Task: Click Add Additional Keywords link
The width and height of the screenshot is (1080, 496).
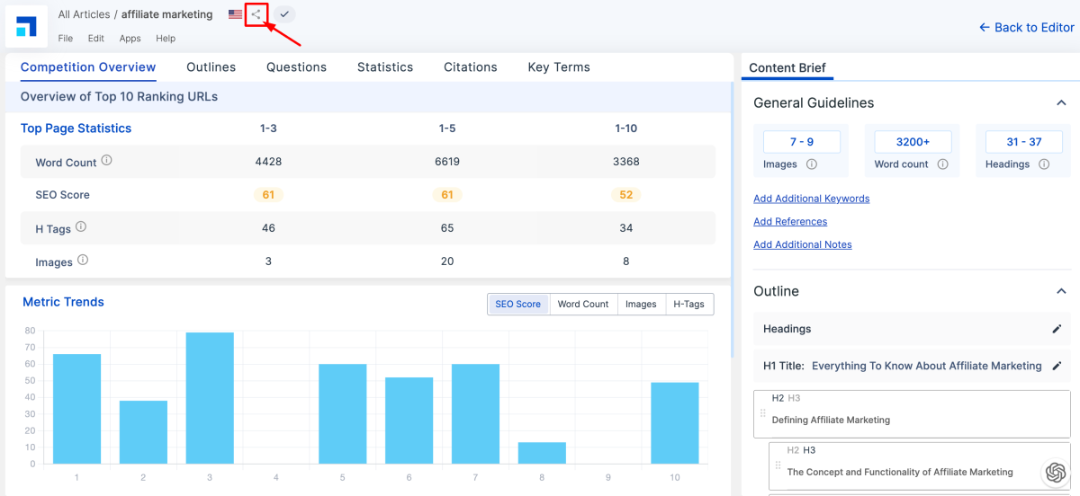Action: (811, 199)
